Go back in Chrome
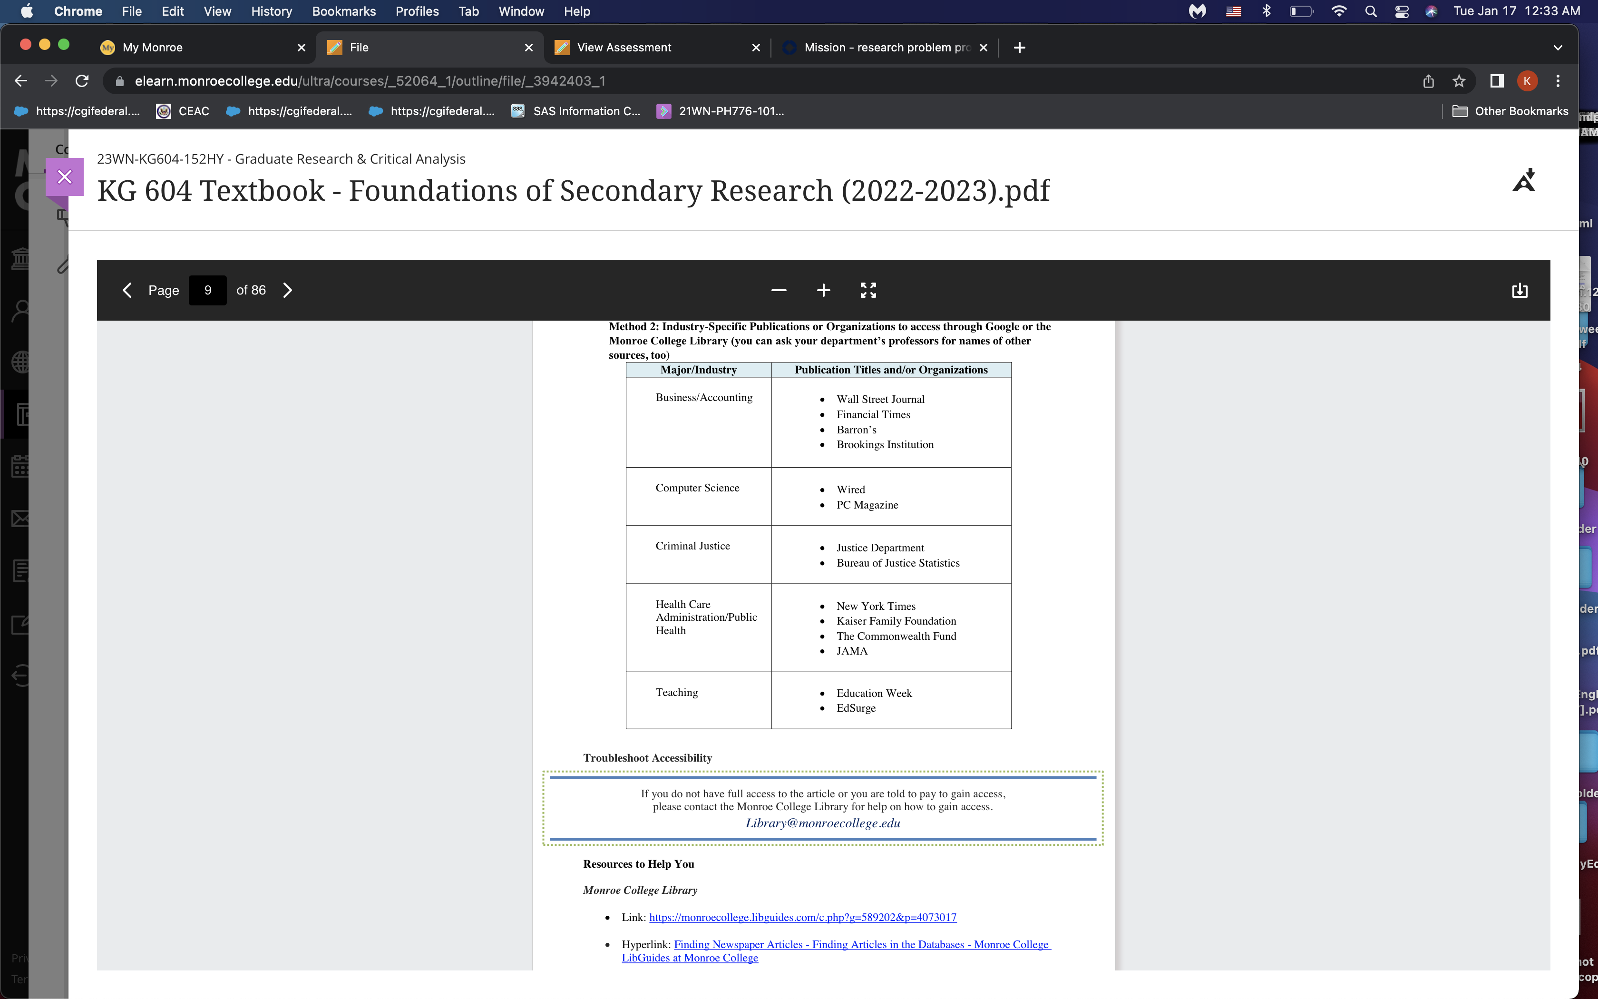1598x999 pixels. coord(20,80)
